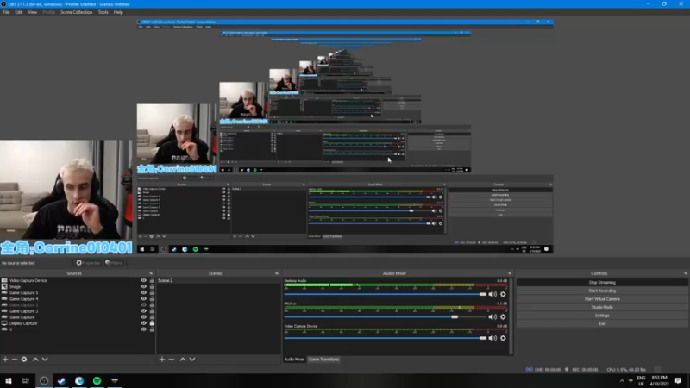Click the Audio Mixer vertical scrollbar

[511, 316]
